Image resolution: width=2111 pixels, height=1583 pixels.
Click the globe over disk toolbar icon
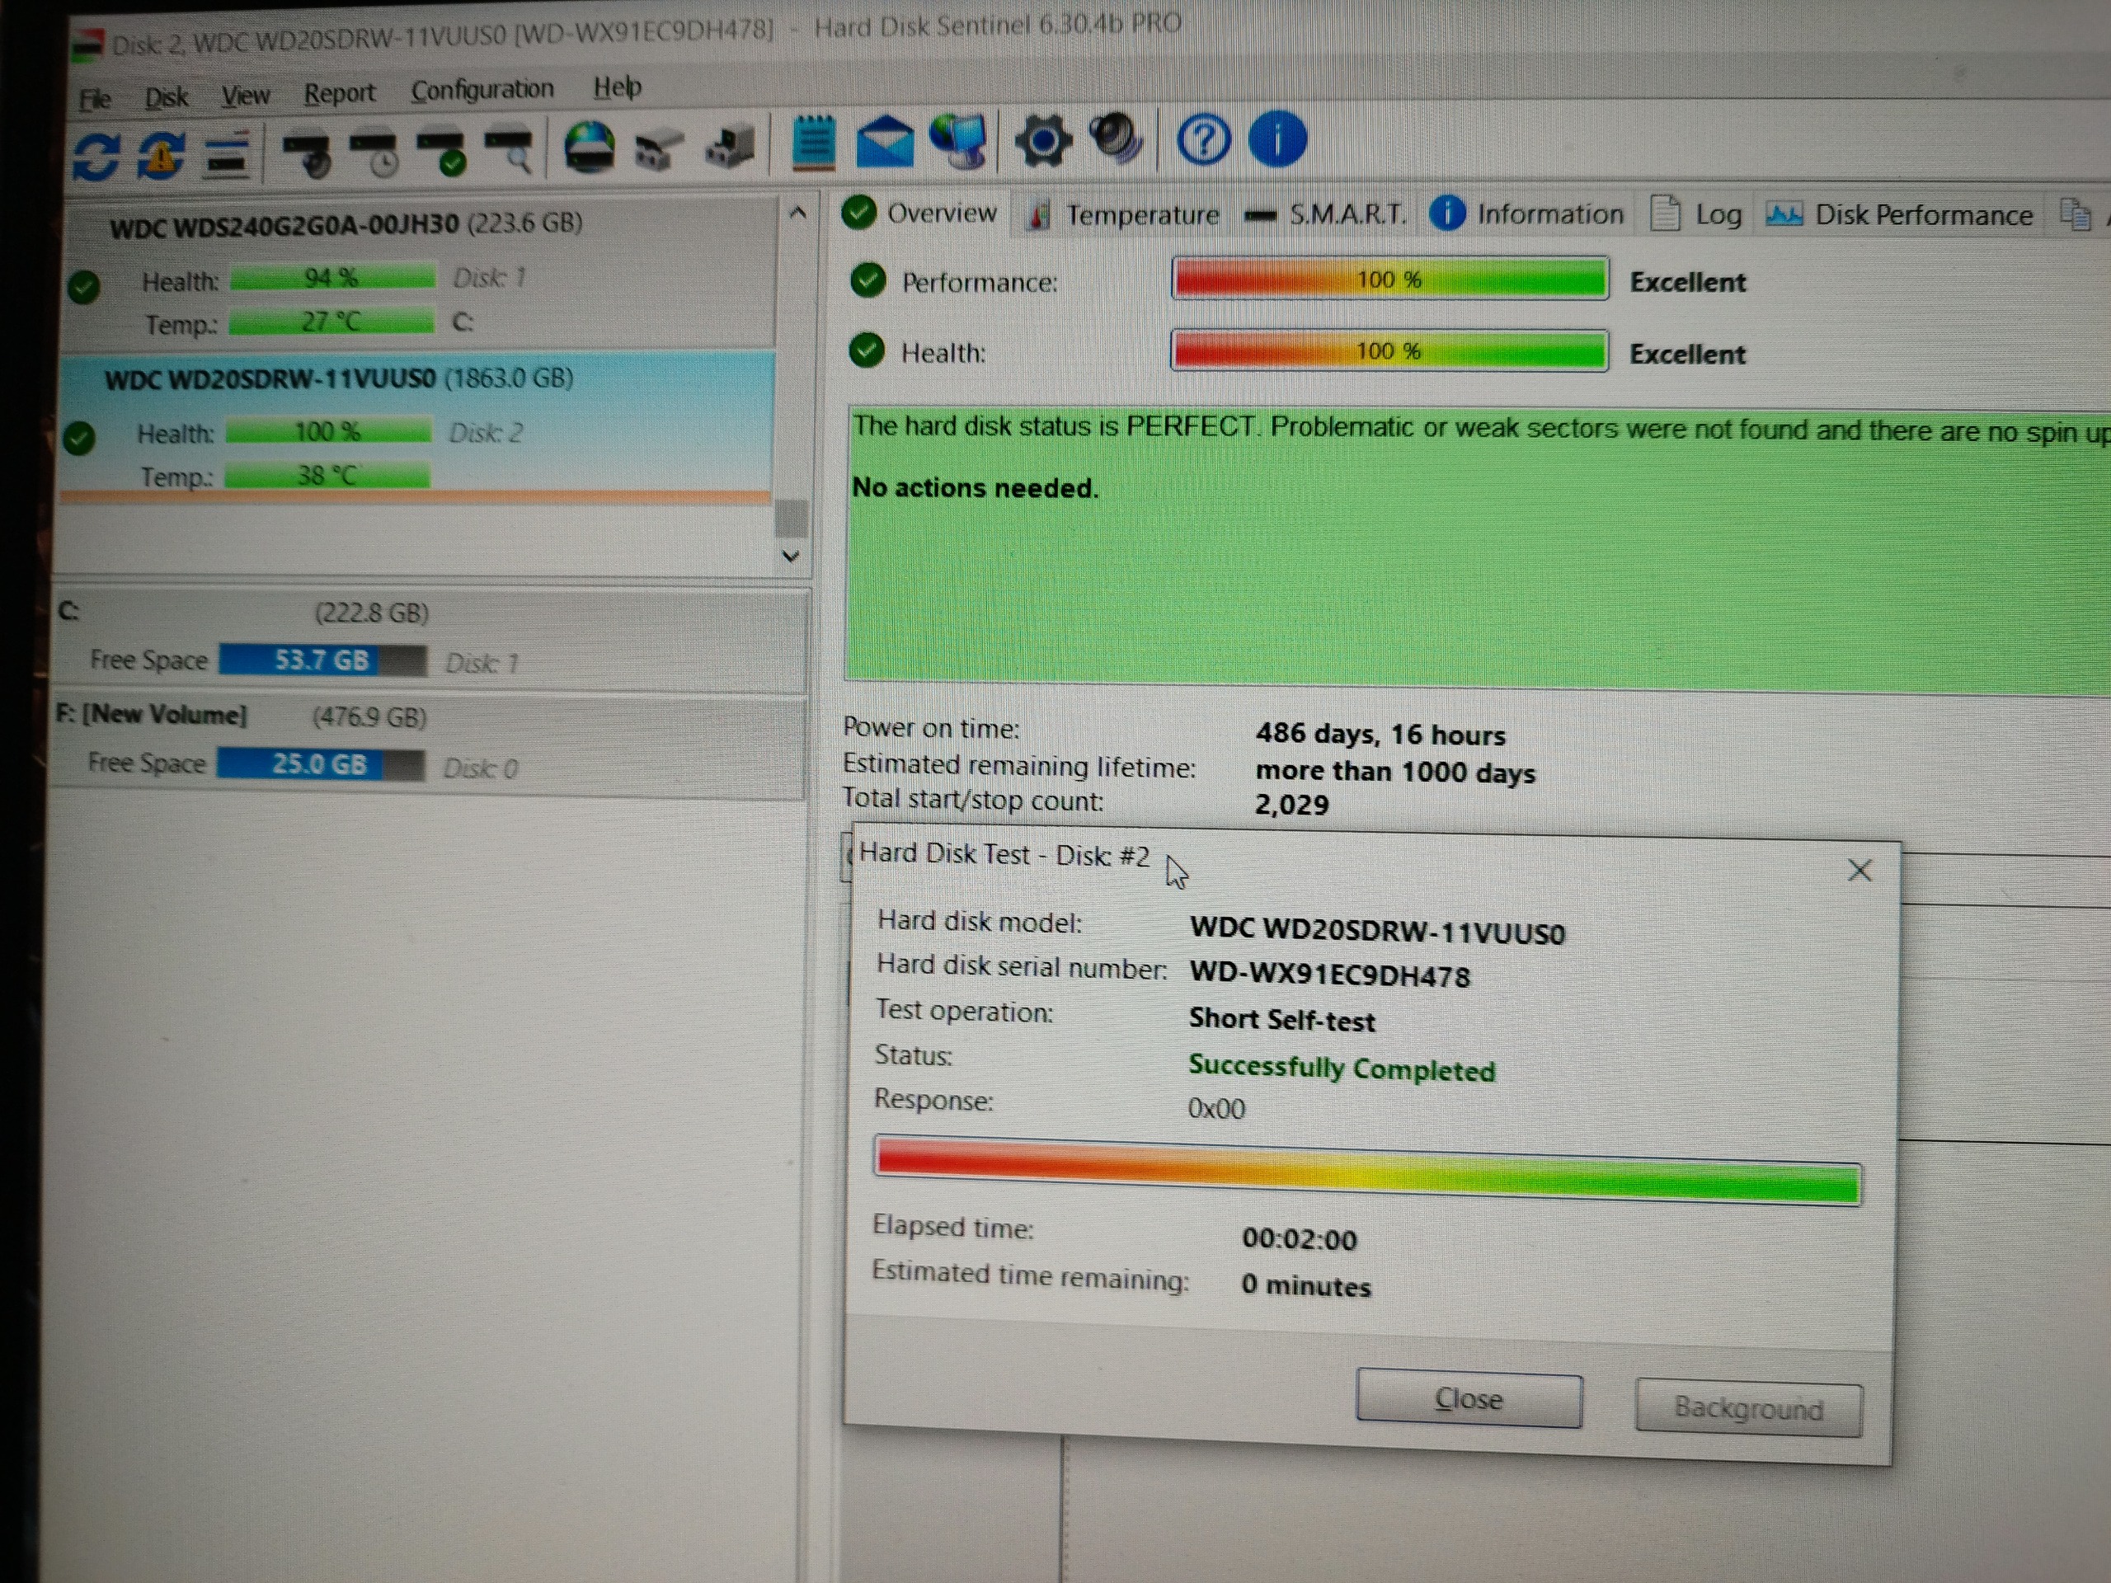[590, 148]
